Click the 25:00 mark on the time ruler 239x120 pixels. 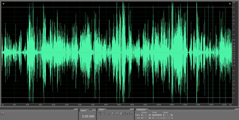(67, 105)
